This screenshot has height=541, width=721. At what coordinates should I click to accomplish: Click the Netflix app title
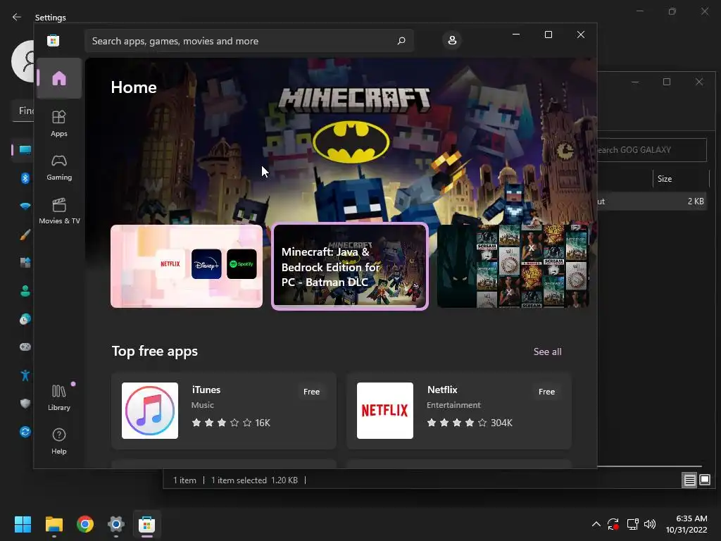tap(442, 390)
